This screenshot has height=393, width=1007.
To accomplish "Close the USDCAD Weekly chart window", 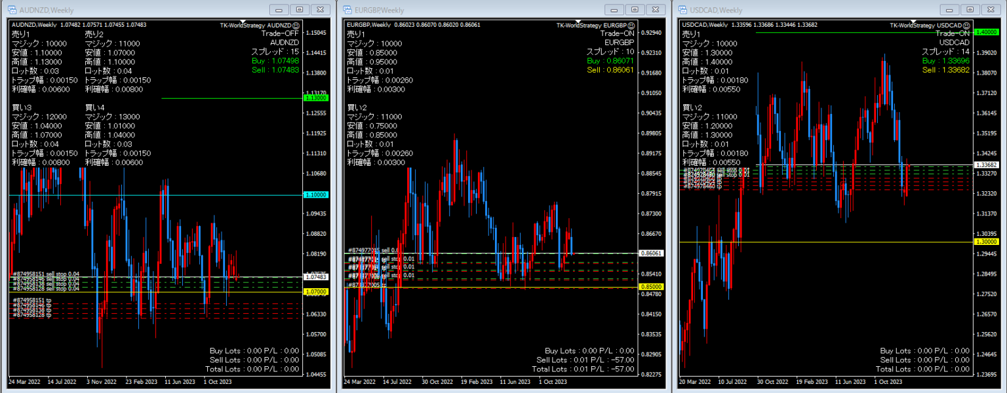I will 991,10.
